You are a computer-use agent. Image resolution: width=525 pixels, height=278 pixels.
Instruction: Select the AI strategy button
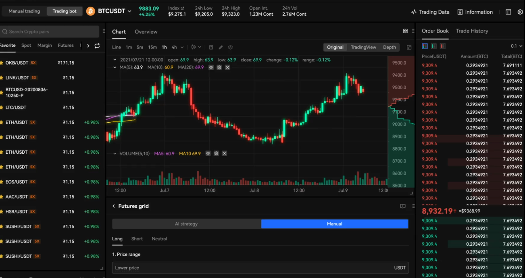[x=186, y=224]
